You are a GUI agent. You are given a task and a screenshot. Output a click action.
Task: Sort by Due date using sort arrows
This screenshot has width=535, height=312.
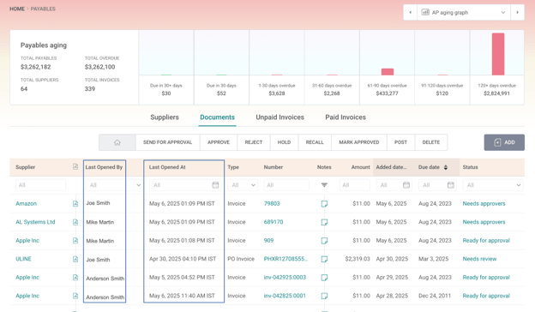coord(446,167)
